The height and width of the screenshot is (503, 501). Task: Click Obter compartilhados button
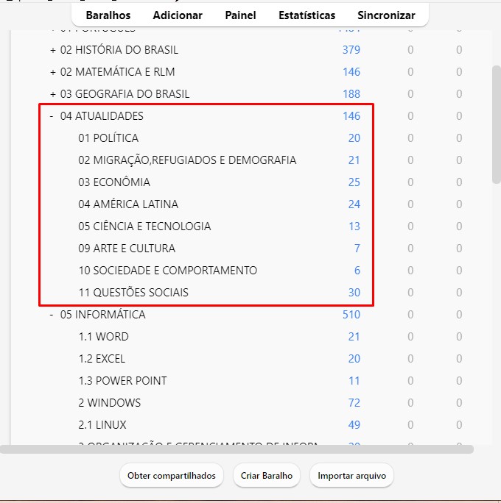click(171, 475)
